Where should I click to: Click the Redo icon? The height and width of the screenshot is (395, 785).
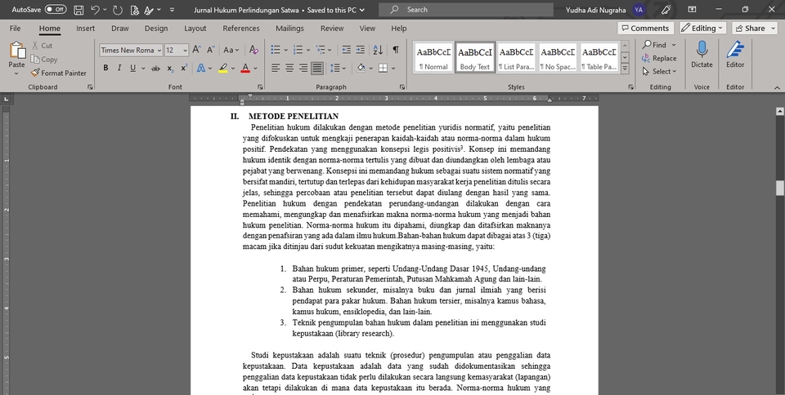click(118, 10)
